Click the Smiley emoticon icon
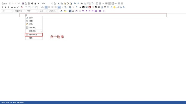Image resolution: width=186 pixels, height=104 pixels. [x=114, y=7]
